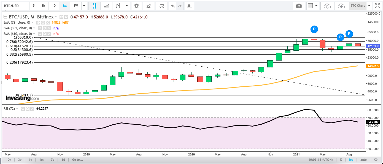The height and width of the screenshot is (164, 383).
Task: Open the EMA (610, close, 0) dropdown
Action: pyautogui.click(x=35, y=34)
